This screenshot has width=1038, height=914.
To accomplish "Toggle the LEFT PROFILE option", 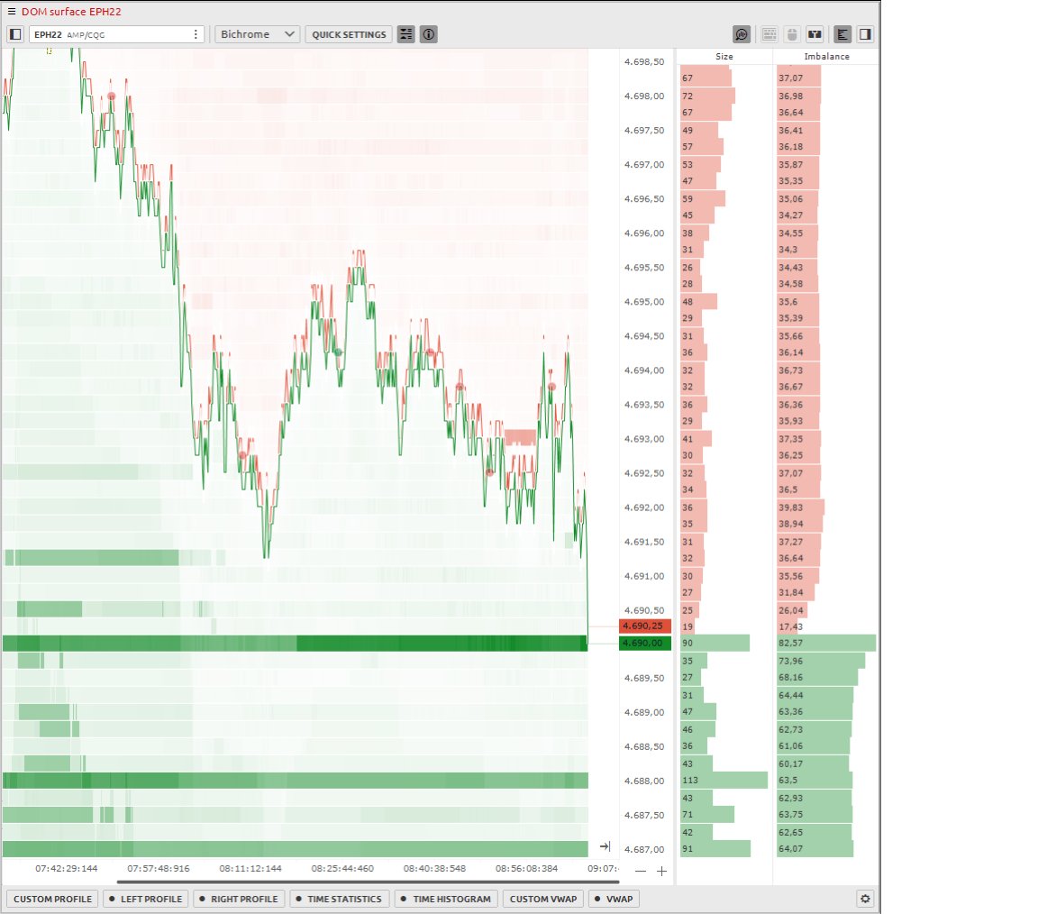I will point(146,899).
